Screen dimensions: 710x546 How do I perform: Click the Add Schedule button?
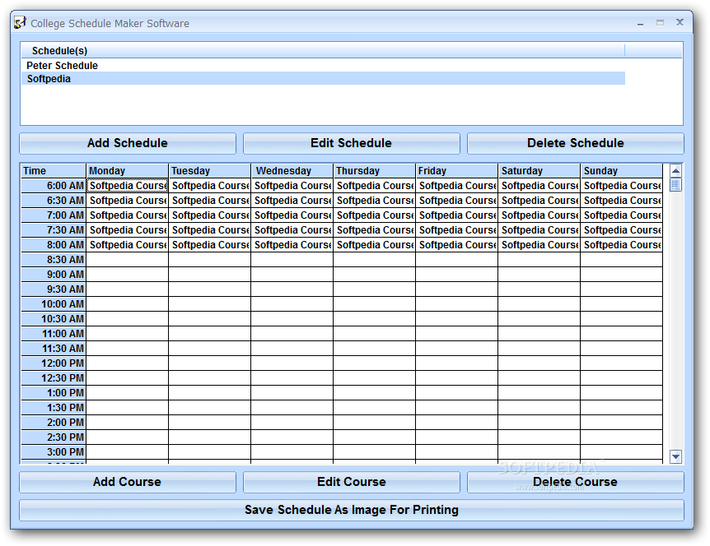[x=128, y=143]
